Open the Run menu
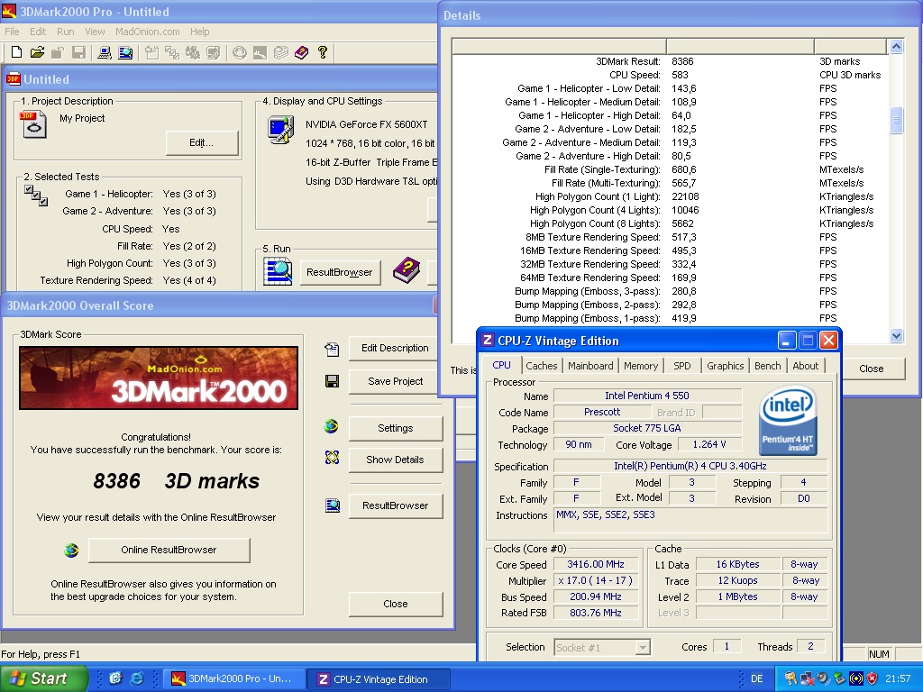 pyautogui.click(x=65, y=32)
